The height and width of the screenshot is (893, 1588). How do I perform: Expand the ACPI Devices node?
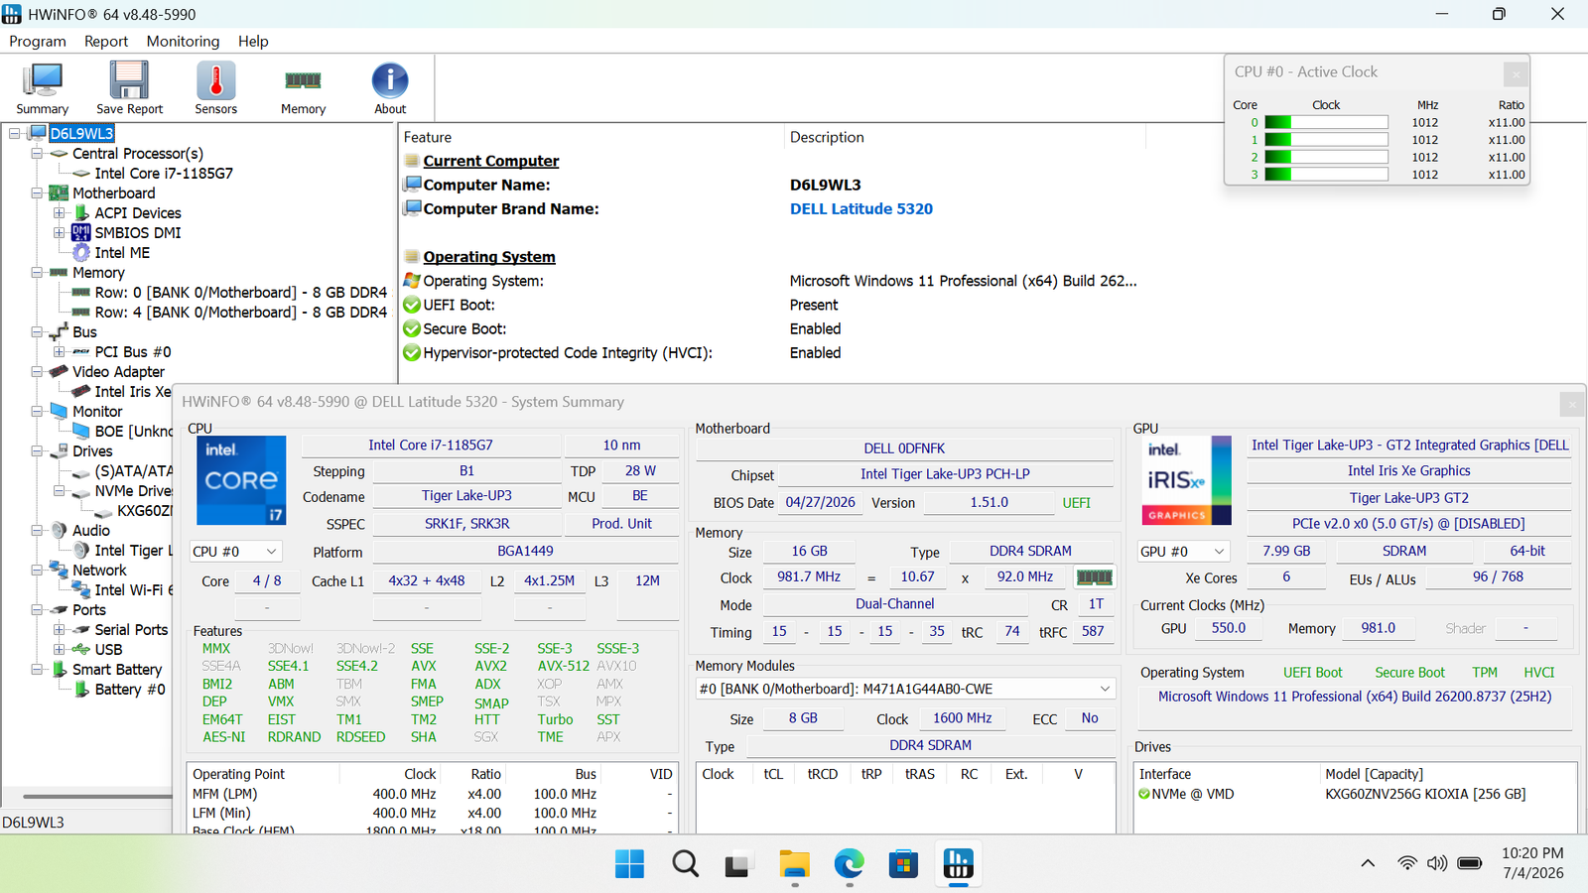click(59, 213)
